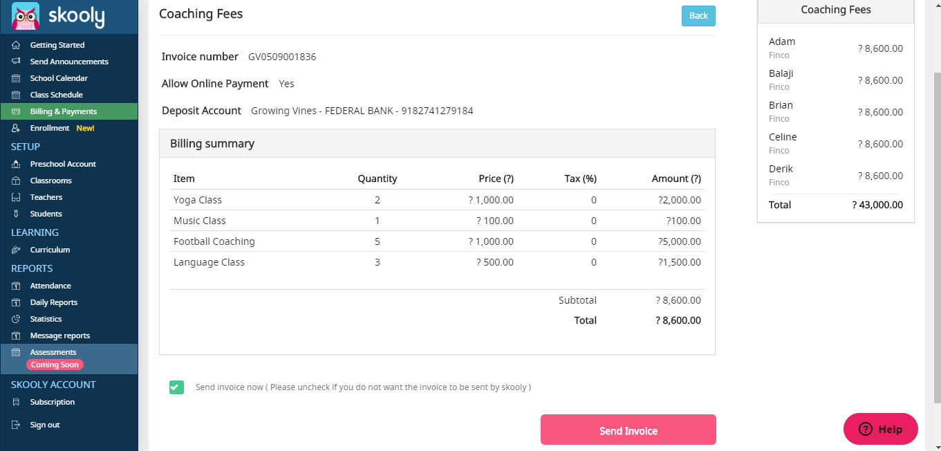Click the Attendance icon in sidebar
The image size is (941, 451).
[16, 286]
